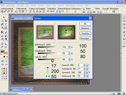Image resolution: width=126 pixels, height=95 pixels.
Task: Click the white Umgebung color swatch
Action: 59,53
